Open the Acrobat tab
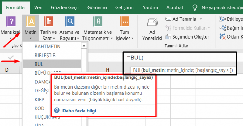Screen dimensions: 243x126 175,7
